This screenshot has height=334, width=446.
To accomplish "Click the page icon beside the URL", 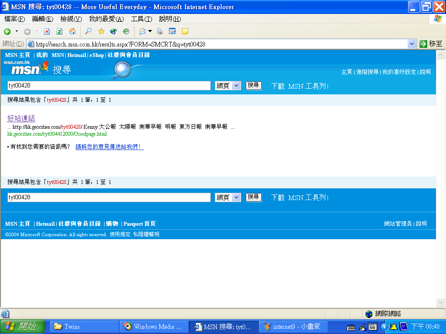I will 31,44.
